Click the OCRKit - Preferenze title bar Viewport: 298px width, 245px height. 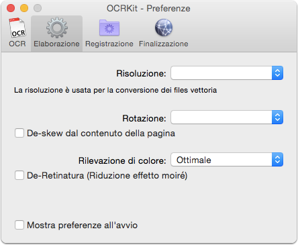148,9
